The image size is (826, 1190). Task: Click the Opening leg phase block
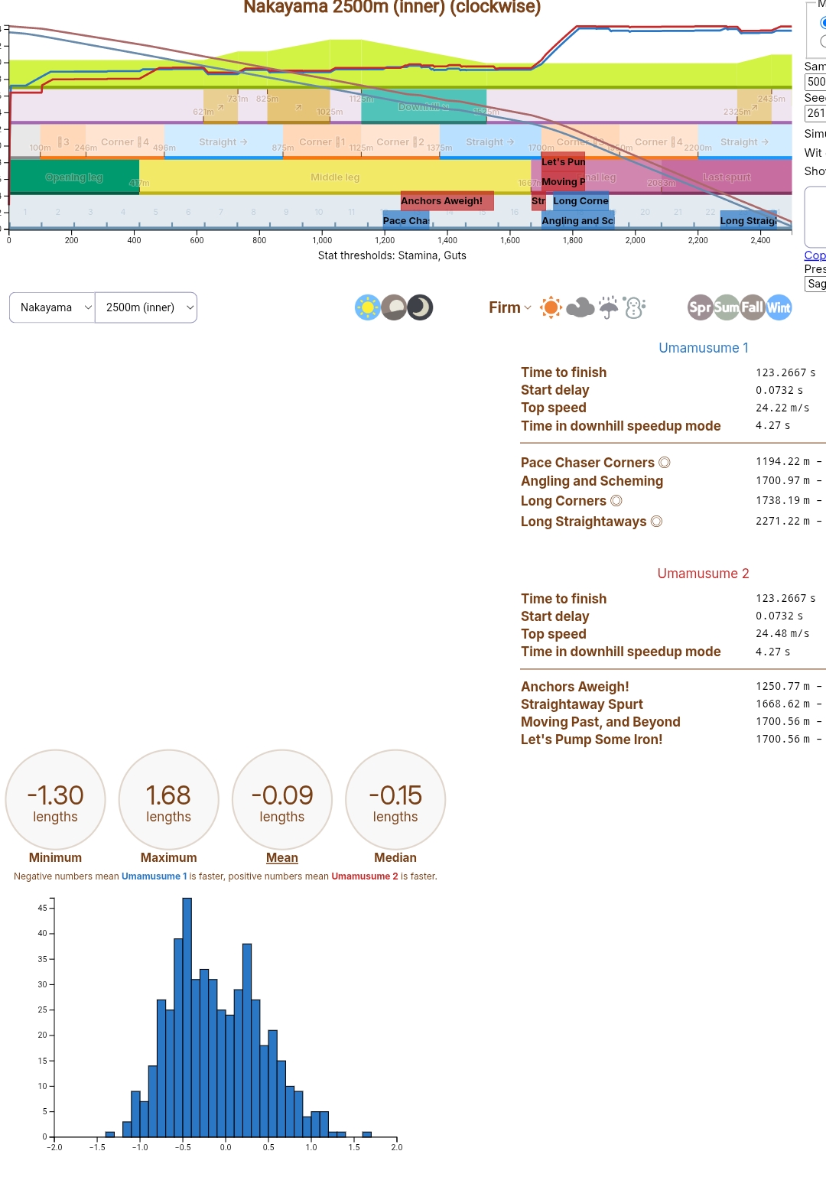(x=73, y=177)
